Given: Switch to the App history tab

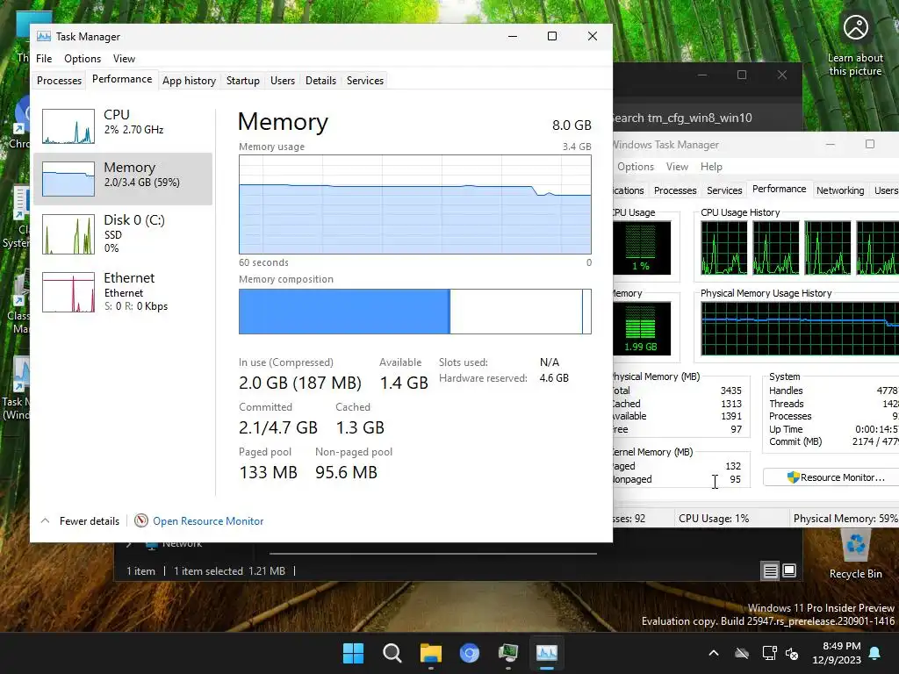Looking at the screenshot, I should 190,81.
